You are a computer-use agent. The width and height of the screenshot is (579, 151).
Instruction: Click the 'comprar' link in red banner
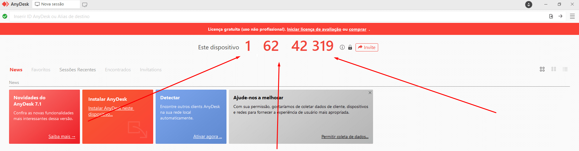click(x=358, y=29)
